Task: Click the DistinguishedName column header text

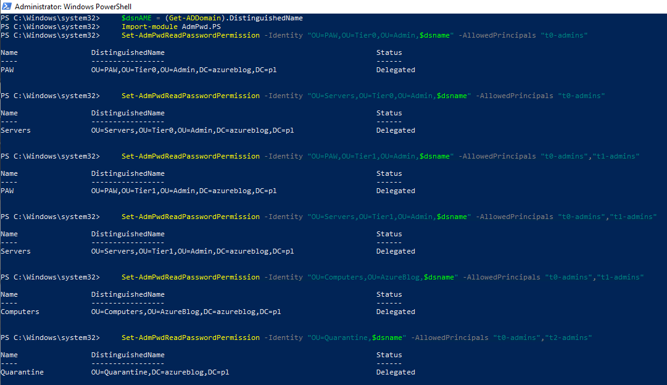Action: pos(128,52)
